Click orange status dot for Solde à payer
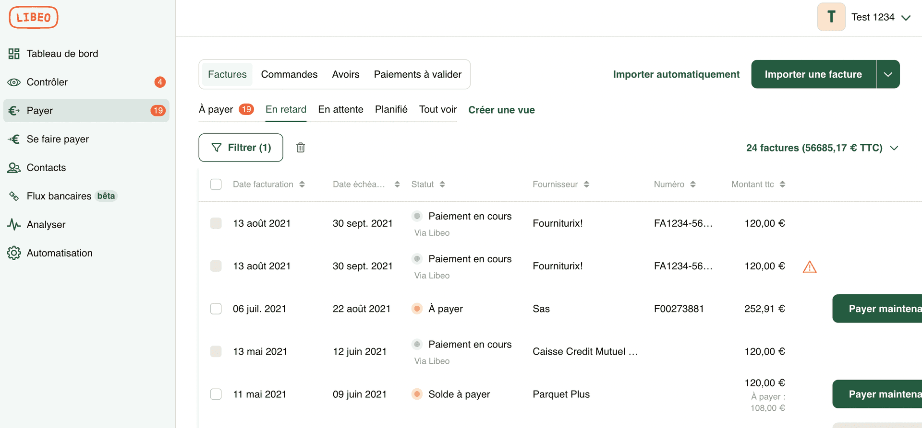This screenshot has width=922, height=428. (417, 394)
